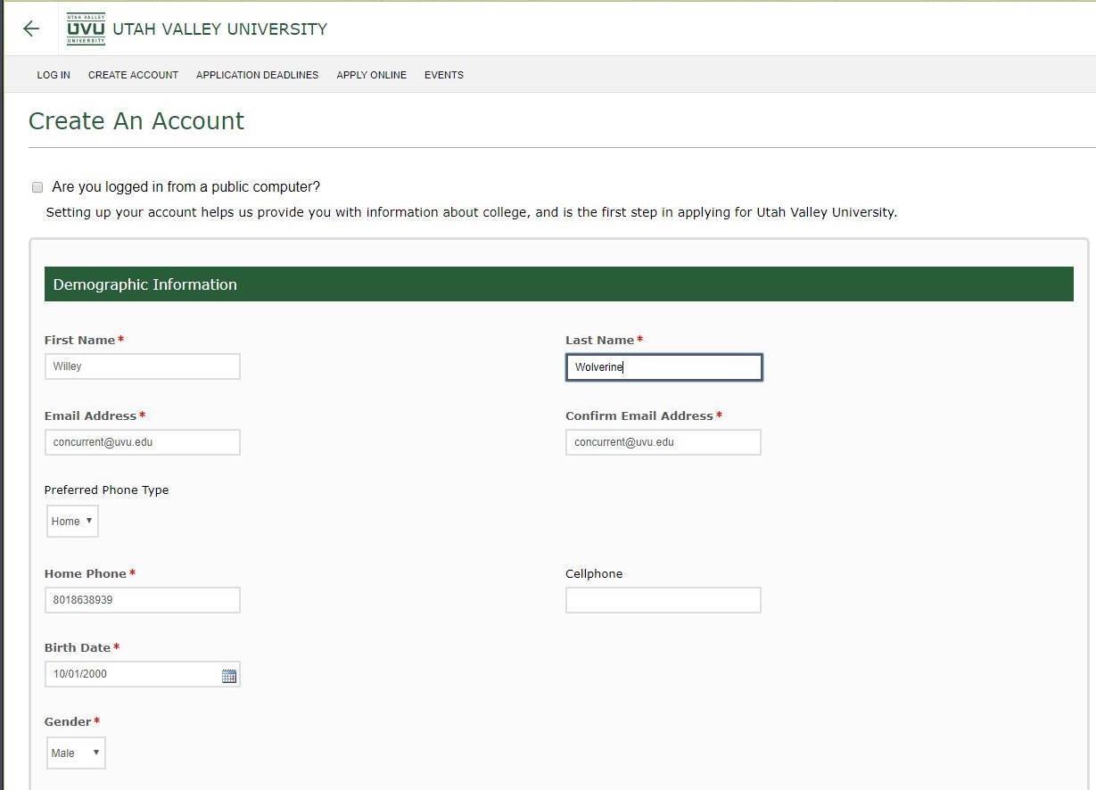Click the 'Setting up your account' description text

(472, 213)
